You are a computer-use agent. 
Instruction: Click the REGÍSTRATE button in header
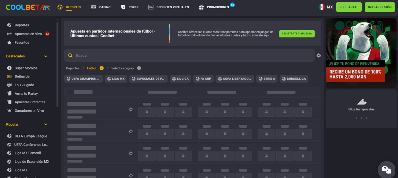tap(349, 7)
